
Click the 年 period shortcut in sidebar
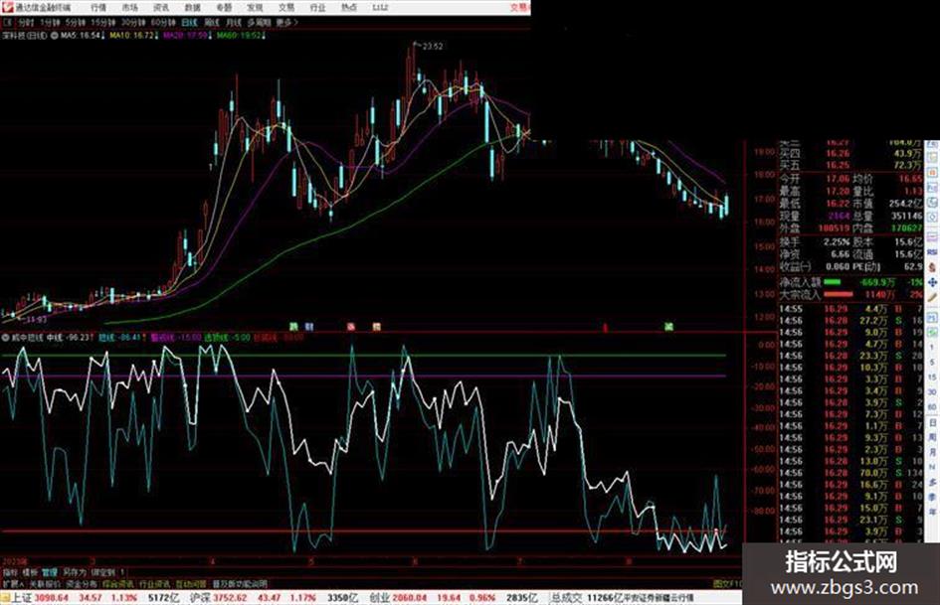point(932,513)
